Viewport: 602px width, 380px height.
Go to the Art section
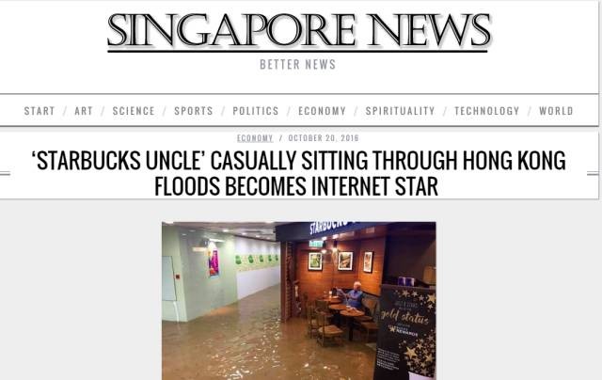(x=84, y=111)
